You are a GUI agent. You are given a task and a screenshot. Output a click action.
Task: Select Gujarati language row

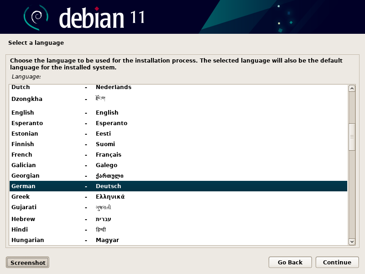178,207
